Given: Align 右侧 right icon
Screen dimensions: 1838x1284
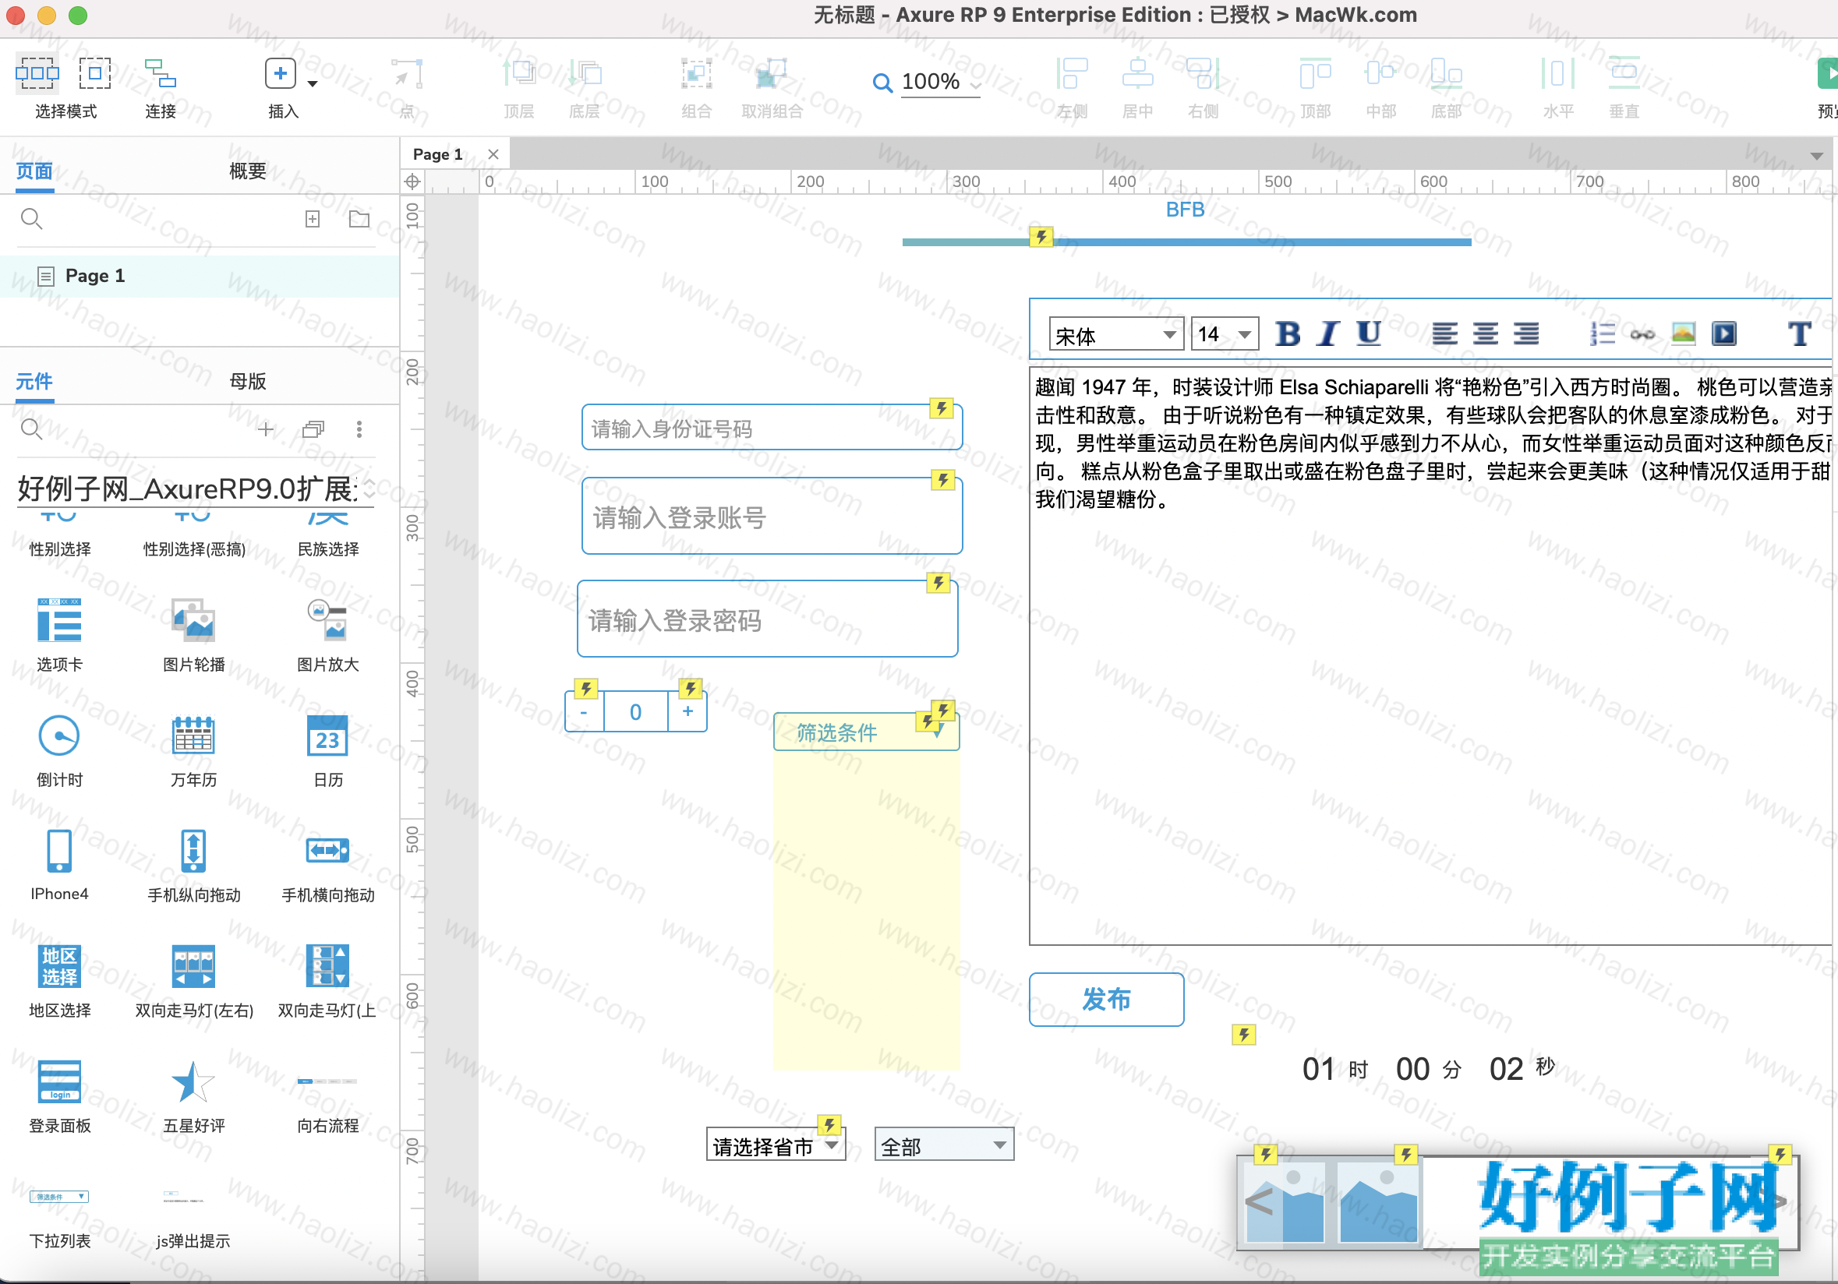Looking at the screenshot, I should (1204, 73).
